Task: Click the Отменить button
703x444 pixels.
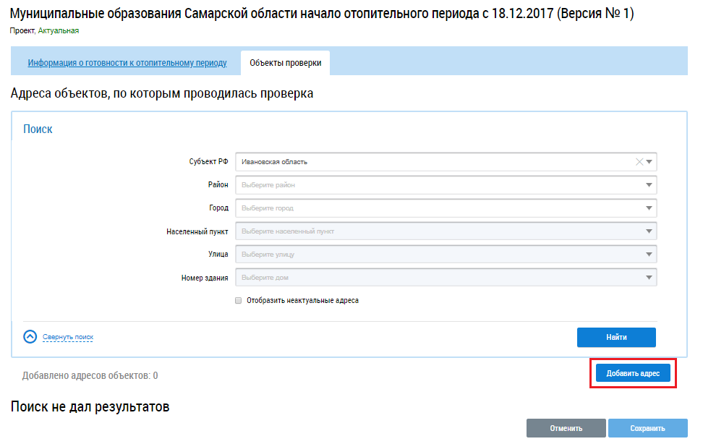Action: [x=566, y=428]
